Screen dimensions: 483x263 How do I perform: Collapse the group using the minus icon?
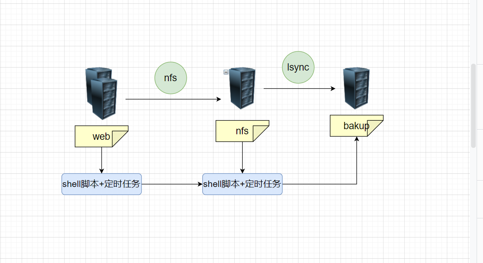226,72
